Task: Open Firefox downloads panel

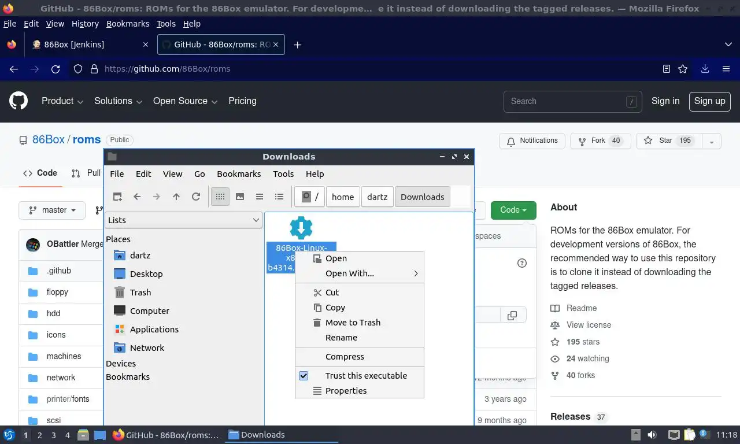Action: 705,69
